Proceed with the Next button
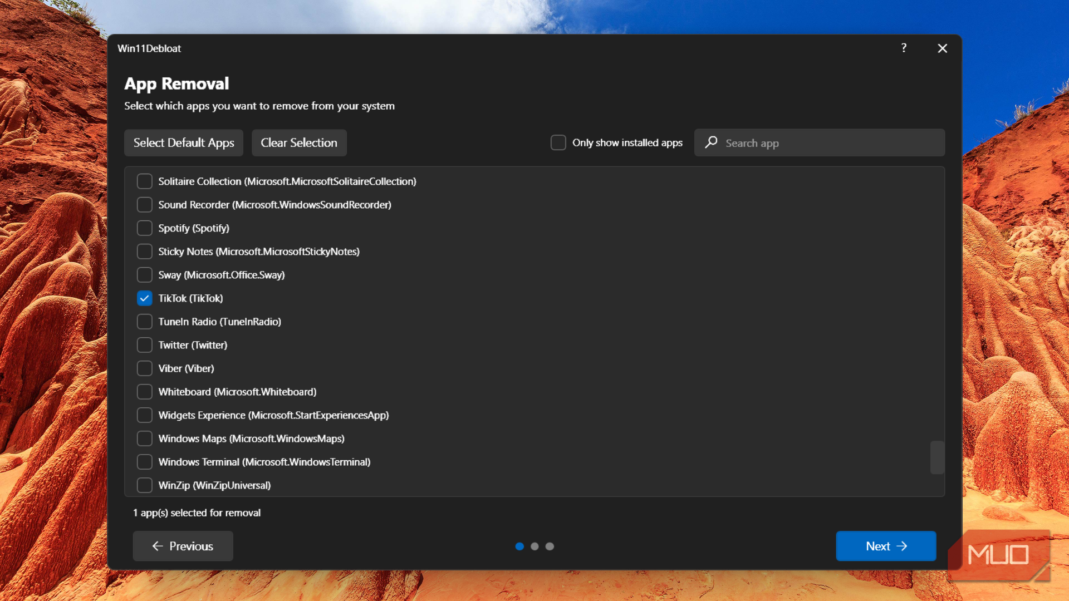Screen dimensions: 1069x601 [x=886, y=546]
